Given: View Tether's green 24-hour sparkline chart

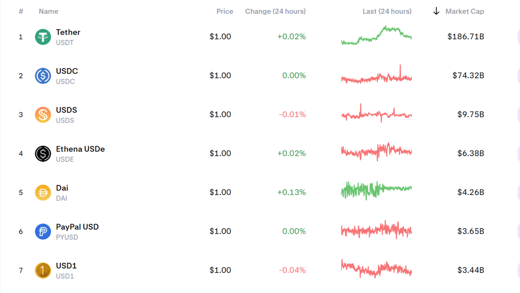Looking at the screenshot, I should [376, 36].
